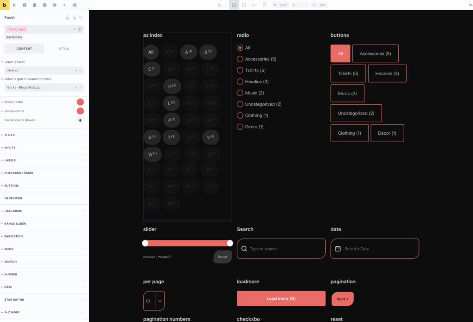This screenshot has height=322, width=473.
Task: Click the search icon in Facet panel
Action: (x=81, y=18)
